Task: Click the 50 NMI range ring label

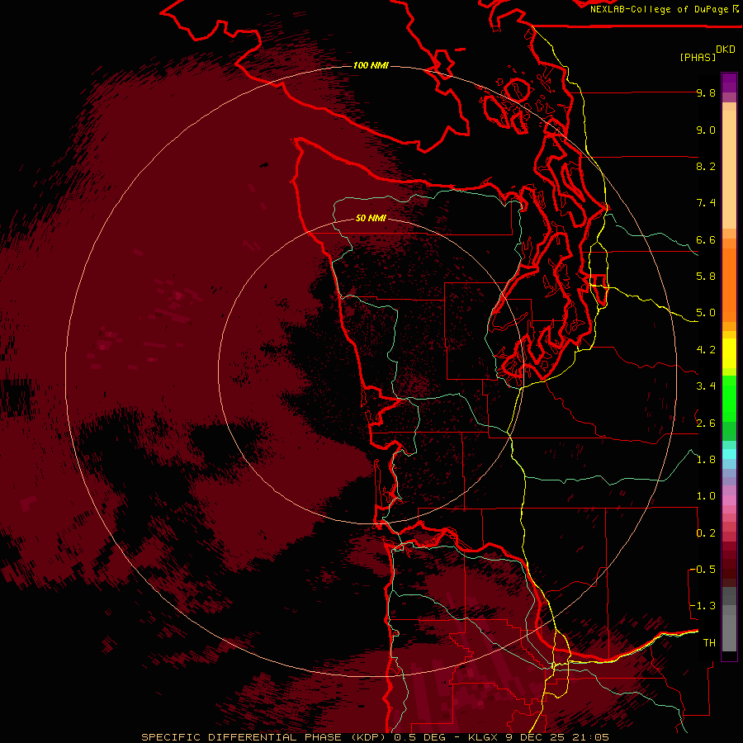Action: [x=371, y=219]
